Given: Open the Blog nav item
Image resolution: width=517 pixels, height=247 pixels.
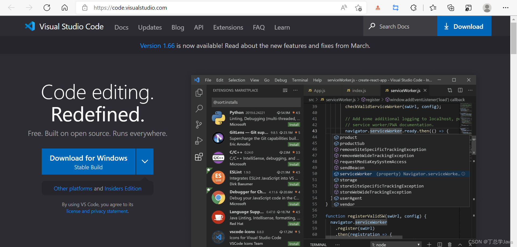Looking at the screenshot, I should pos(178,27).
